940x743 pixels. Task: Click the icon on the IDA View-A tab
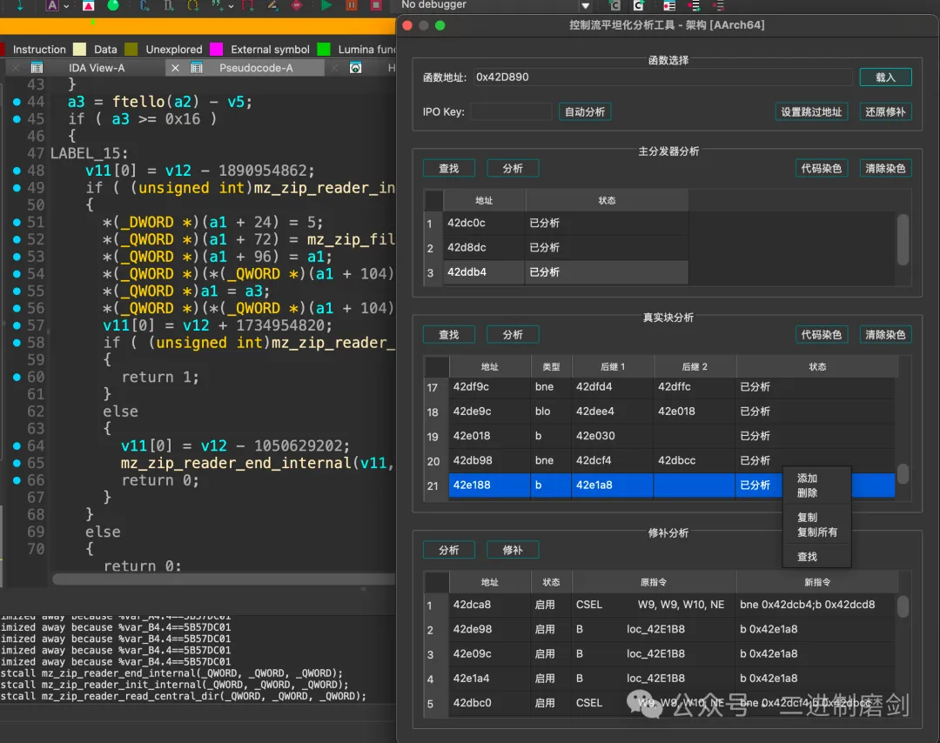(37, 68)
